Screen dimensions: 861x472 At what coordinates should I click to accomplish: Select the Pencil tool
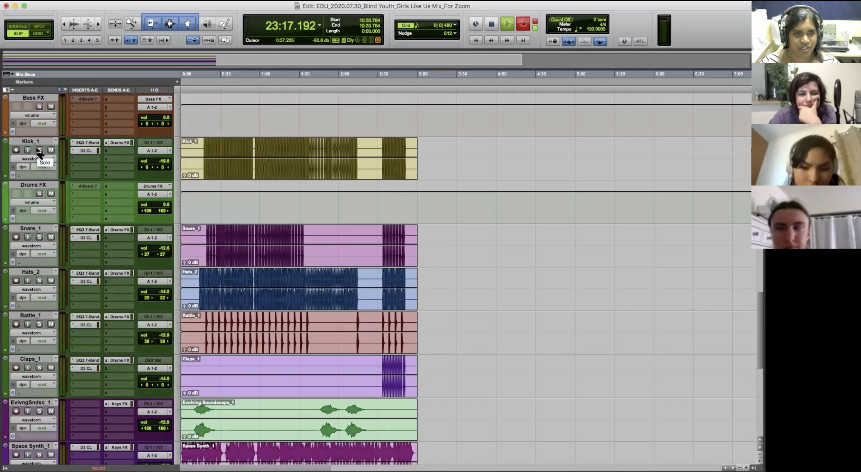click(x=224, y=23)
